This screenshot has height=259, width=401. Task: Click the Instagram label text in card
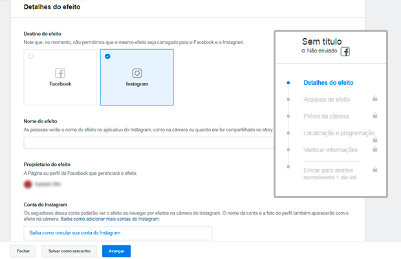[x=137, y=84]
